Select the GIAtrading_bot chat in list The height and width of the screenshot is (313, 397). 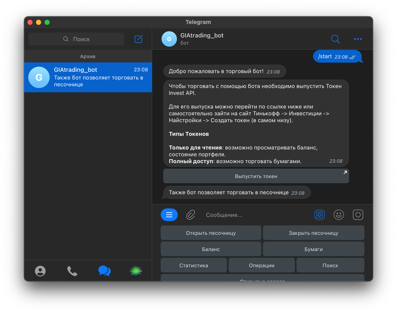click(x=88, y=77)
